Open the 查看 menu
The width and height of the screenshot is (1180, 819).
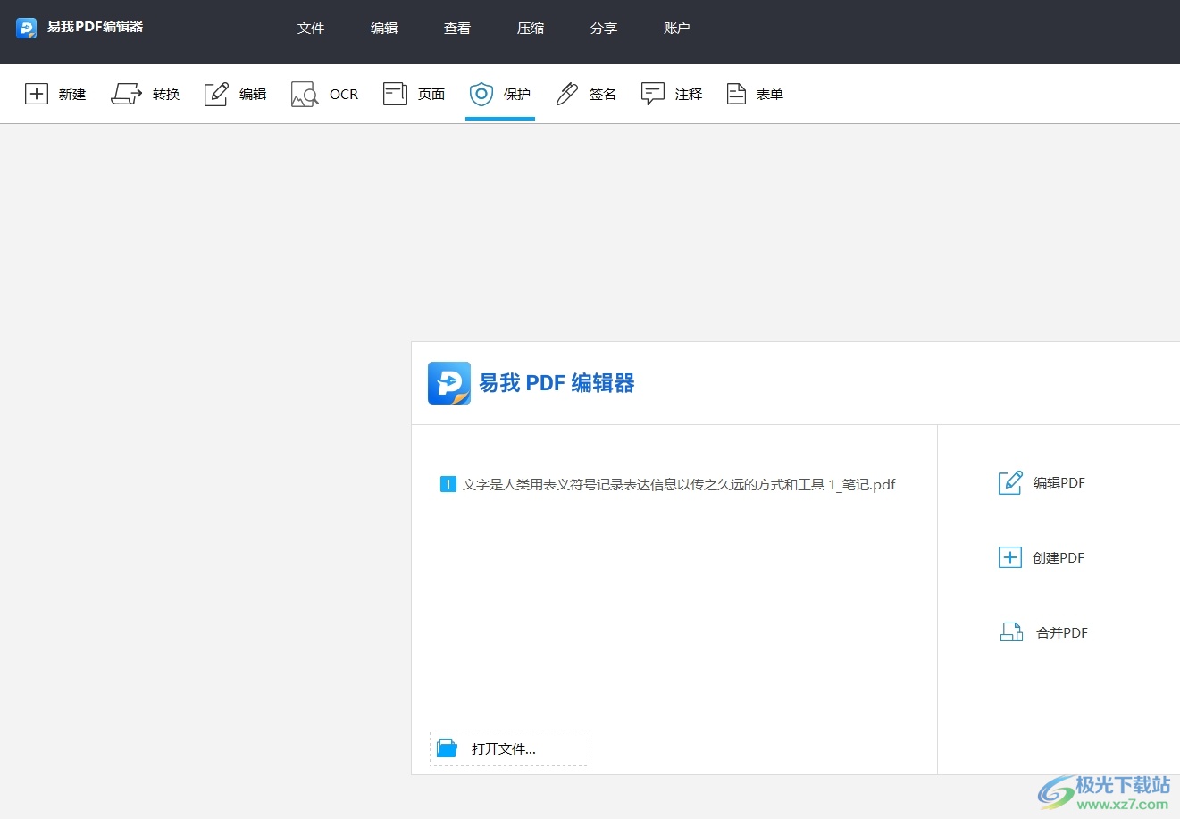457,29
